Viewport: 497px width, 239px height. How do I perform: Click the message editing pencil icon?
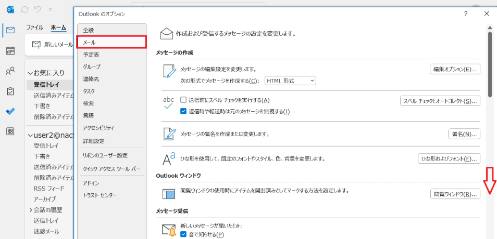pos(169,71)
